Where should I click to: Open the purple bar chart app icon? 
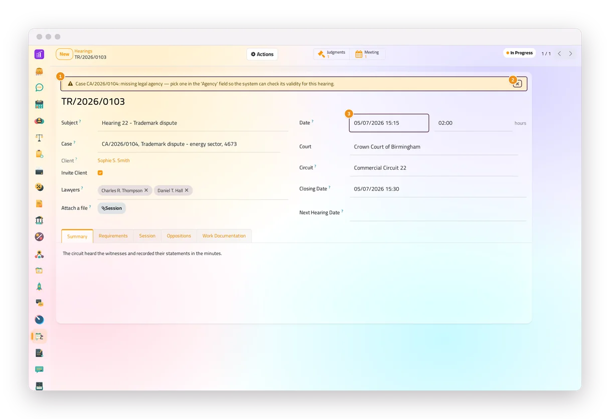39,54
